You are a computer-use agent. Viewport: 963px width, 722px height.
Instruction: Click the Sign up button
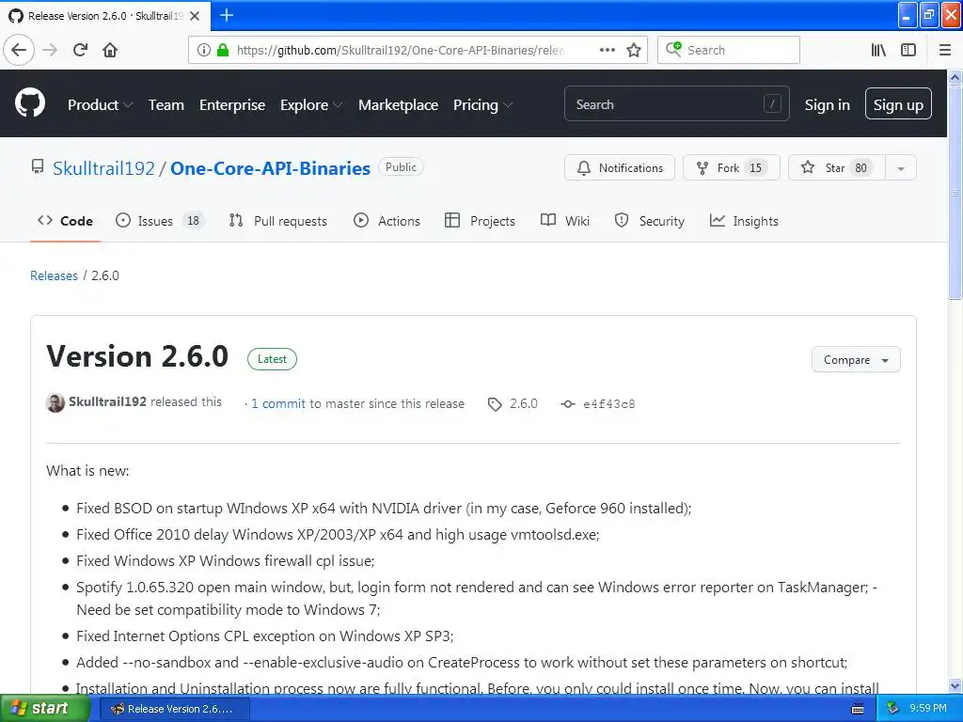click(x=898, y=103)
